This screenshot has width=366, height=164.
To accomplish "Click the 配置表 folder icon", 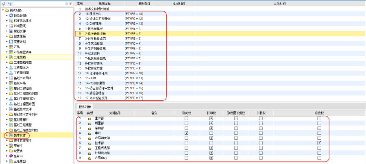I will pyautogui.click(x=11, y=151).
